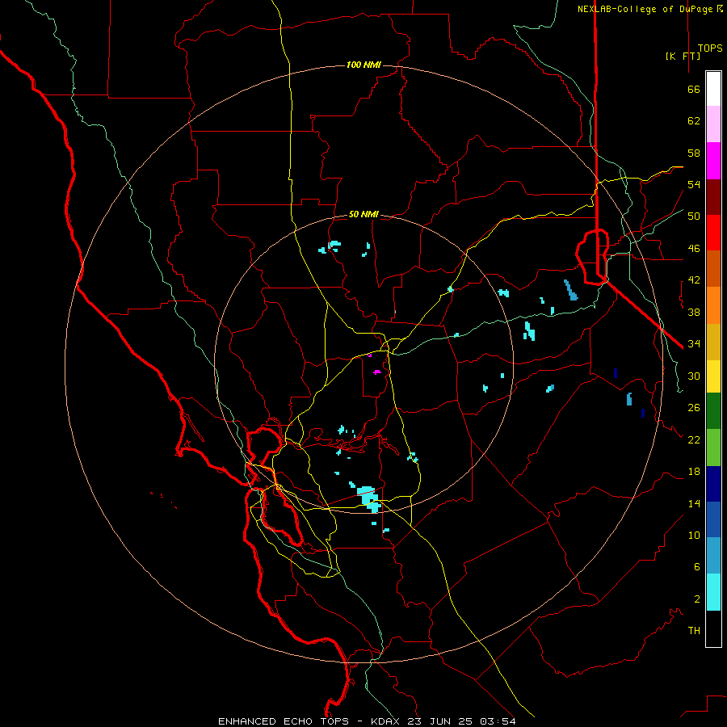Click the black TH threshold swatch
Screen dimensions: 727x727
pyautogui.click(x=713, y=628)
